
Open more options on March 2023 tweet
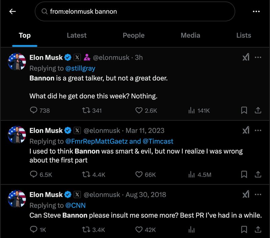(x=258, y=130)
